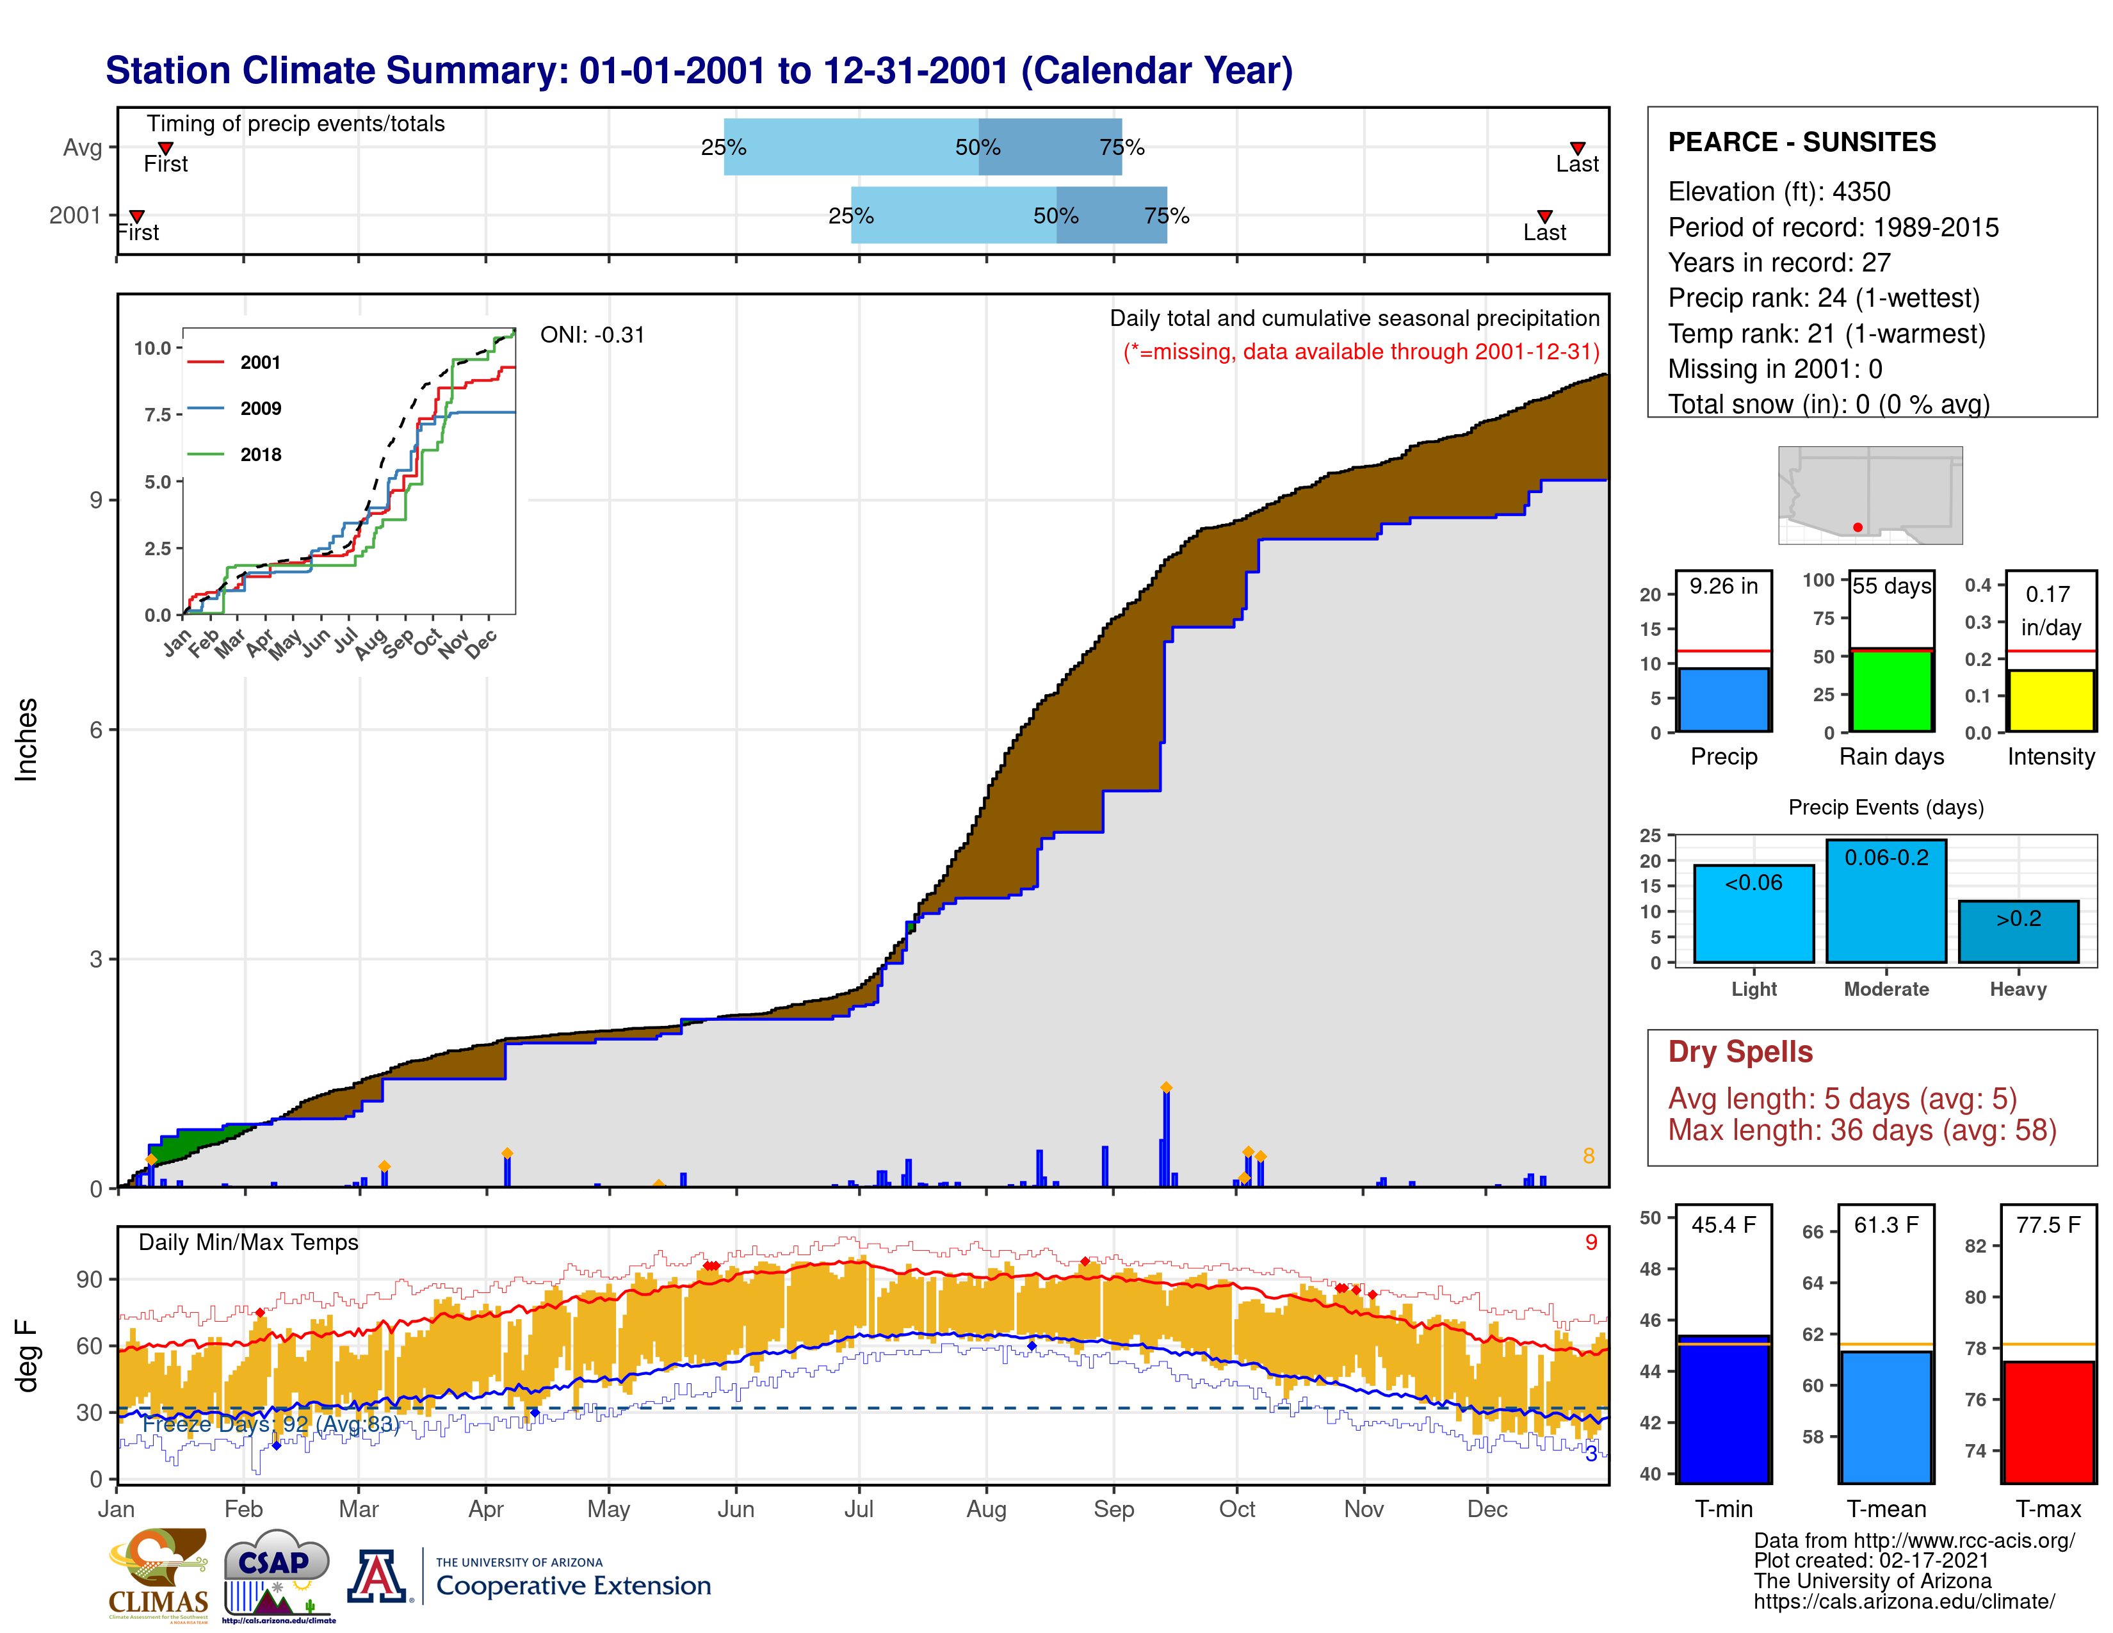Viewport: 2113px width, 1633px height.
Task: Click the 'Daily Min/Max Temps' label
Action: (248, 1242)
